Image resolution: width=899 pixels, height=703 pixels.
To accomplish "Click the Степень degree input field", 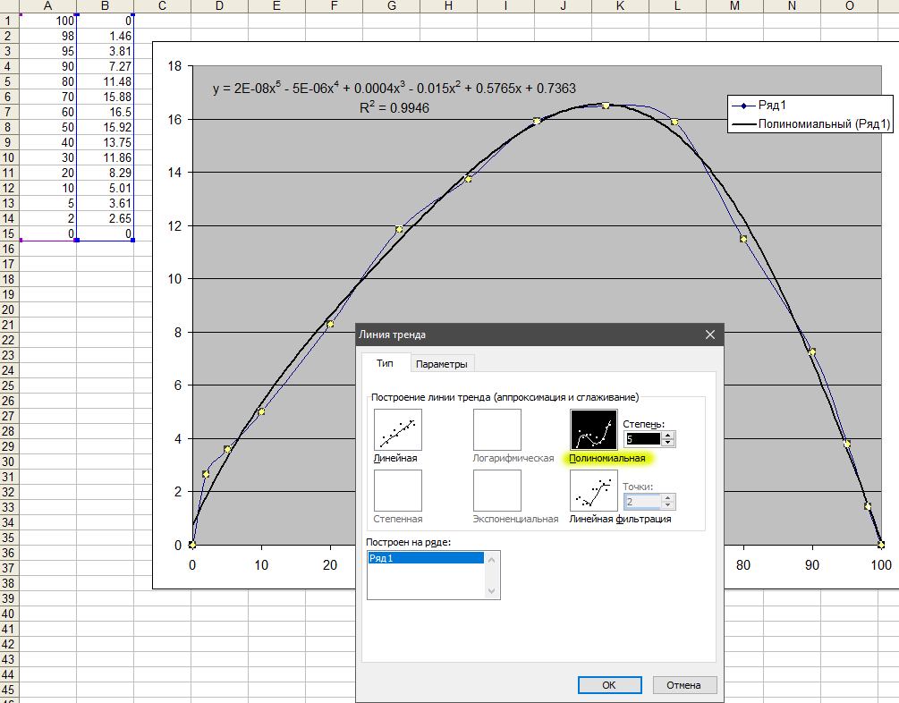I will (x=642, y=439).
